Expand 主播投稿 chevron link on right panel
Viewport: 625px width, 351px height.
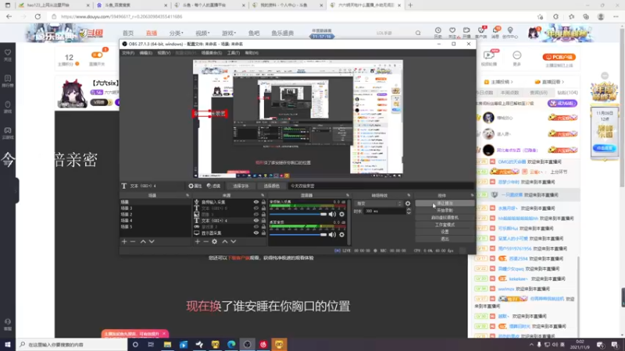tap(498, 82)
